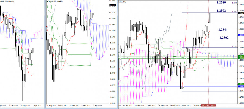This screenshot has height=109, width=244.
Task: Click the blue 1.1842 price tag
Action: point(241,86)
